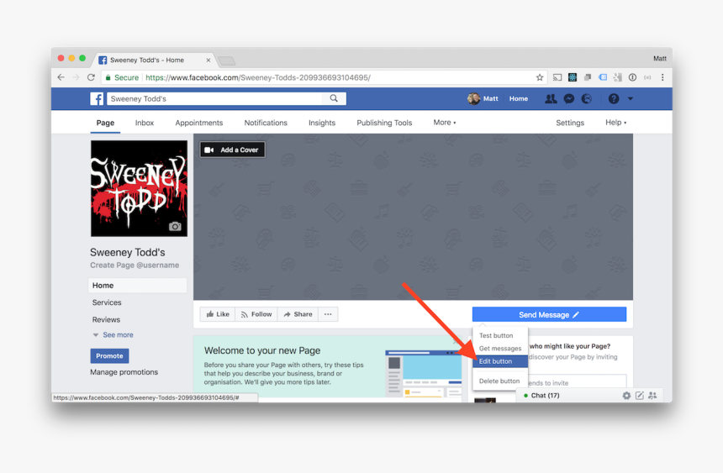Open Reviews in the left sidebar
Screen dimensions: 723x473
pyautogui.click(x=106, y=319)
